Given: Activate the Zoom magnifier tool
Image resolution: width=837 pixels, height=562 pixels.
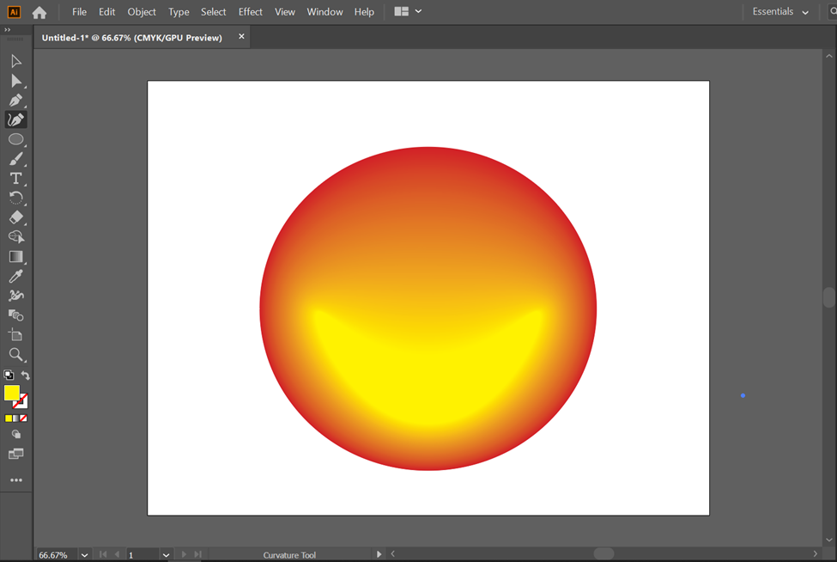Looking at the screenshot, I should (x=15, y=354).
